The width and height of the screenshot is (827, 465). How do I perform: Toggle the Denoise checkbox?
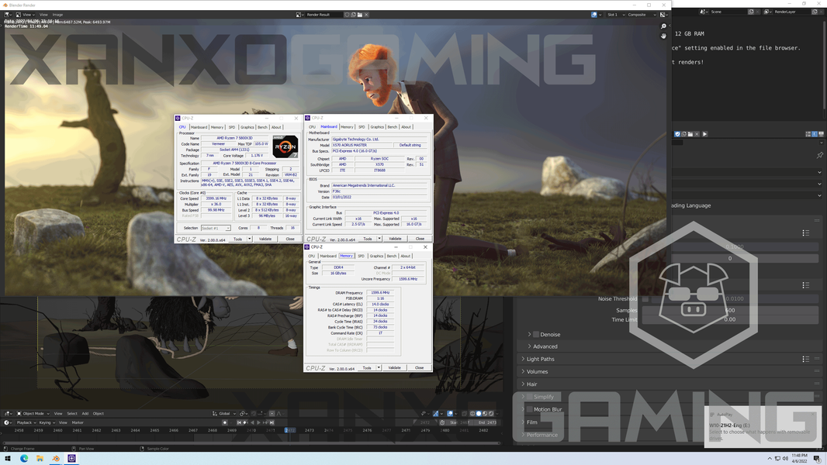[536, 334]
